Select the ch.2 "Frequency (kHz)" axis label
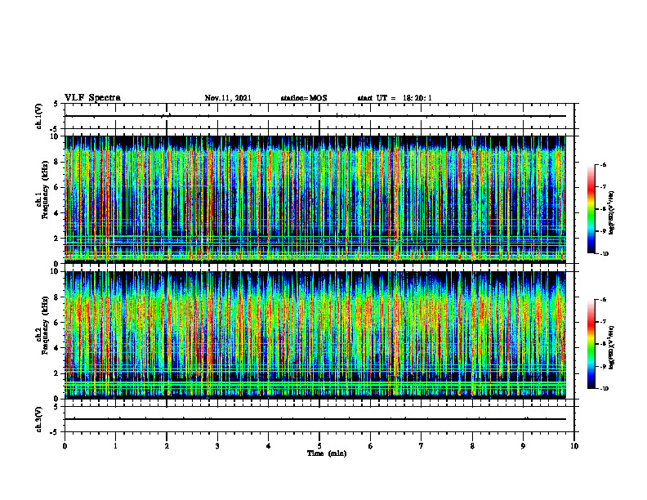This screenshot has height=500, width=647. (45, 325)
